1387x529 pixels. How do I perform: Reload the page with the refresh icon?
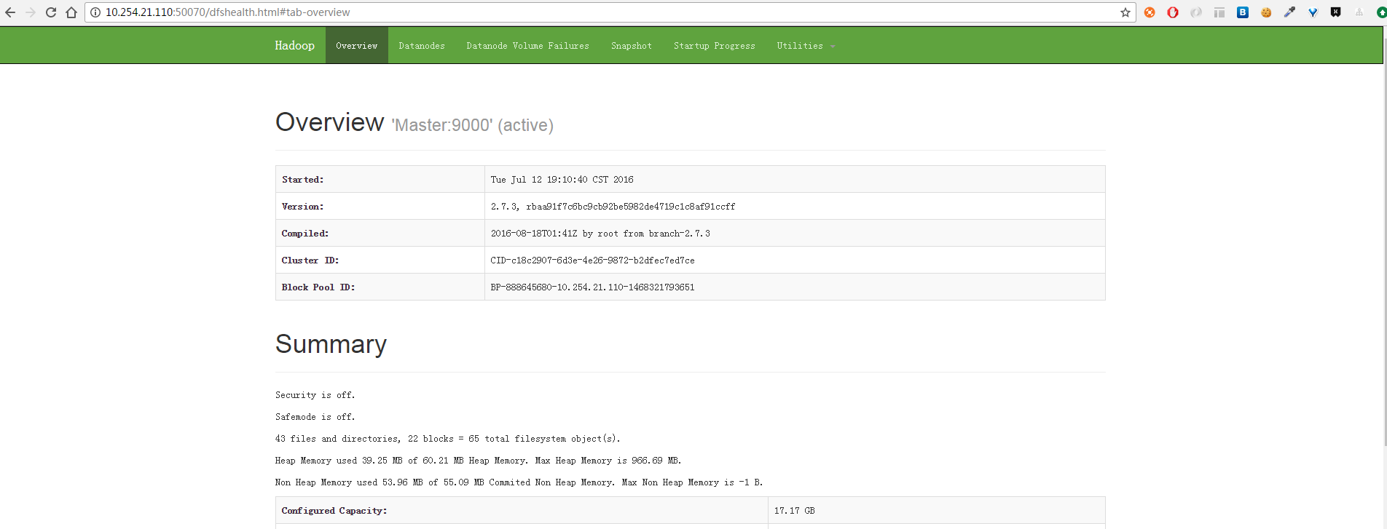(x=51, y=12)
